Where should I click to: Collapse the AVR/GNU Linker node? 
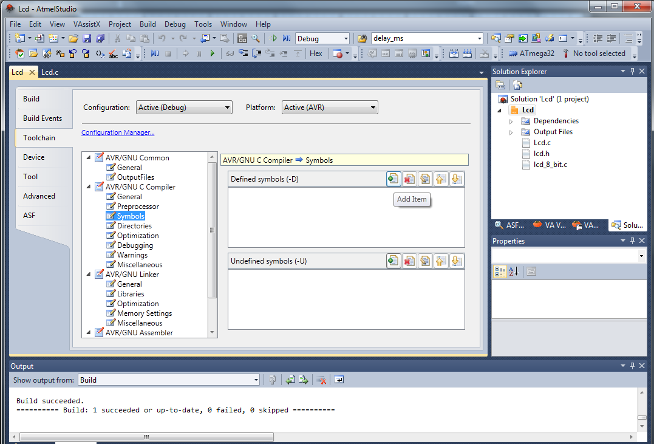[x=89, y=274]
